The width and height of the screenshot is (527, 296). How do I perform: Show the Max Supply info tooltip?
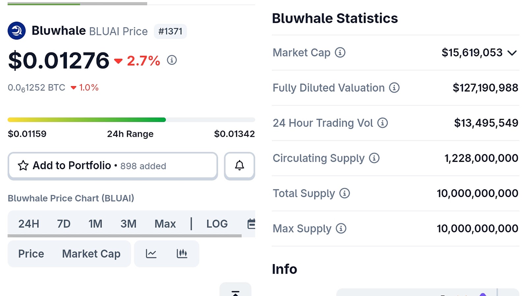pyautogui.click(x=341, y=228)
